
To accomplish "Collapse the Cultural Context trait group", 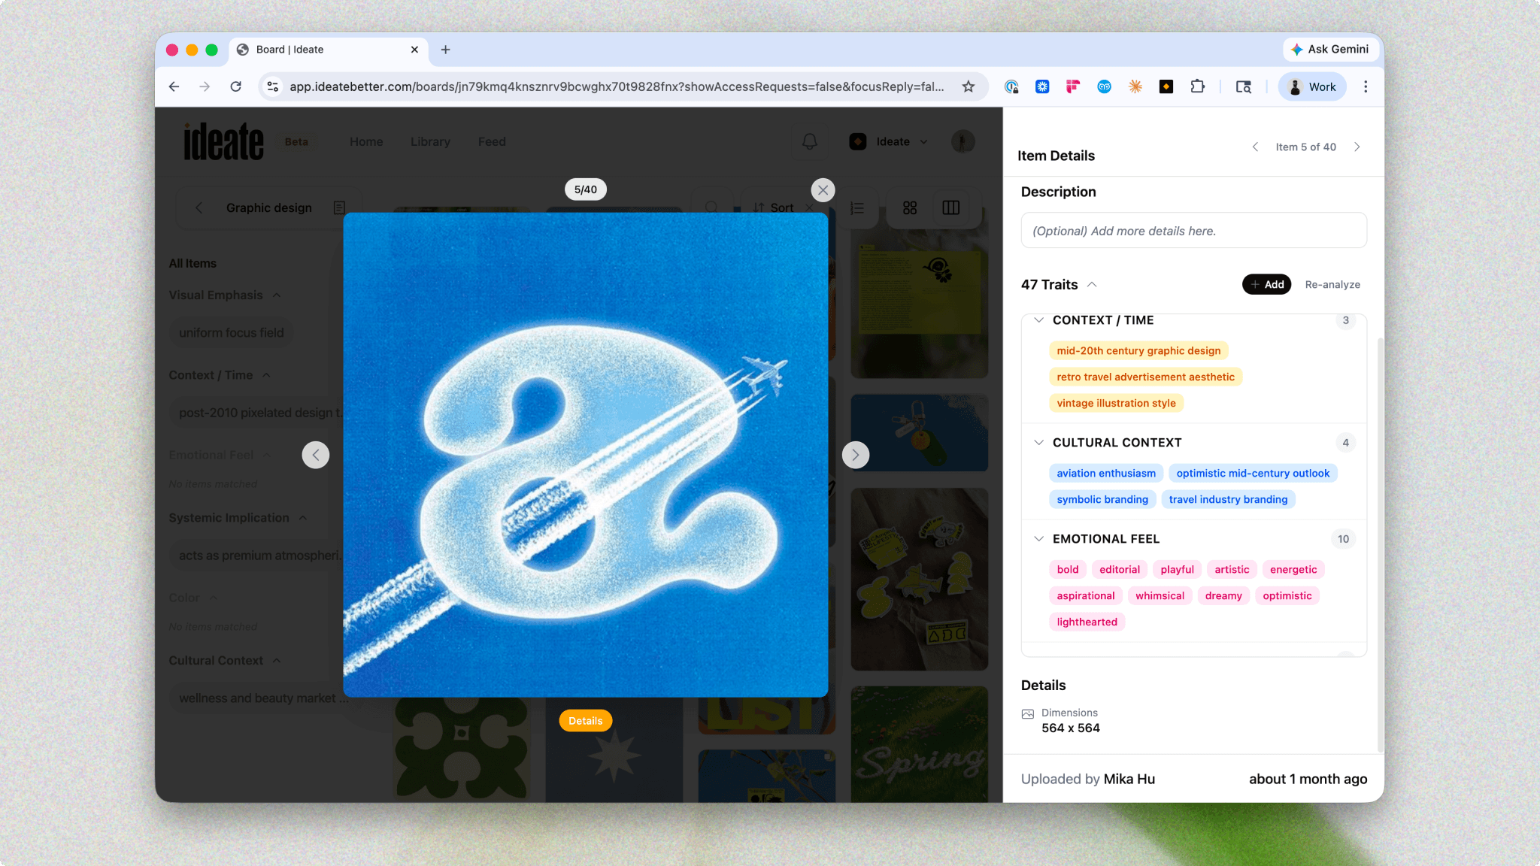I will tap(1038, 443).
